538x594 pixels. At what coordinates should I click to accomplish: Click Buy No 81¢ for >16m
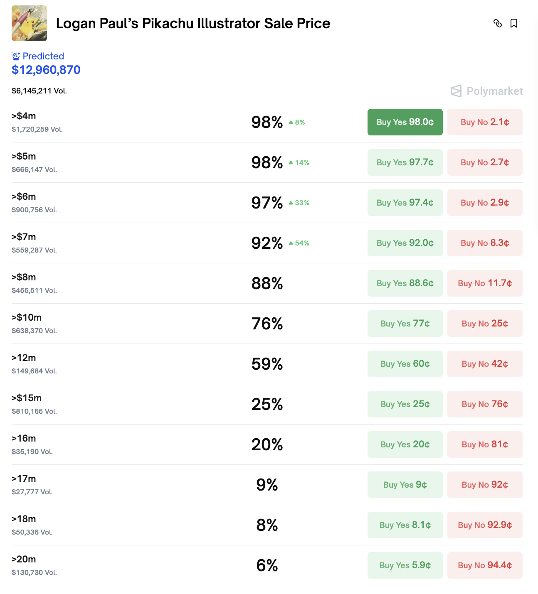[x=485, y=444]
